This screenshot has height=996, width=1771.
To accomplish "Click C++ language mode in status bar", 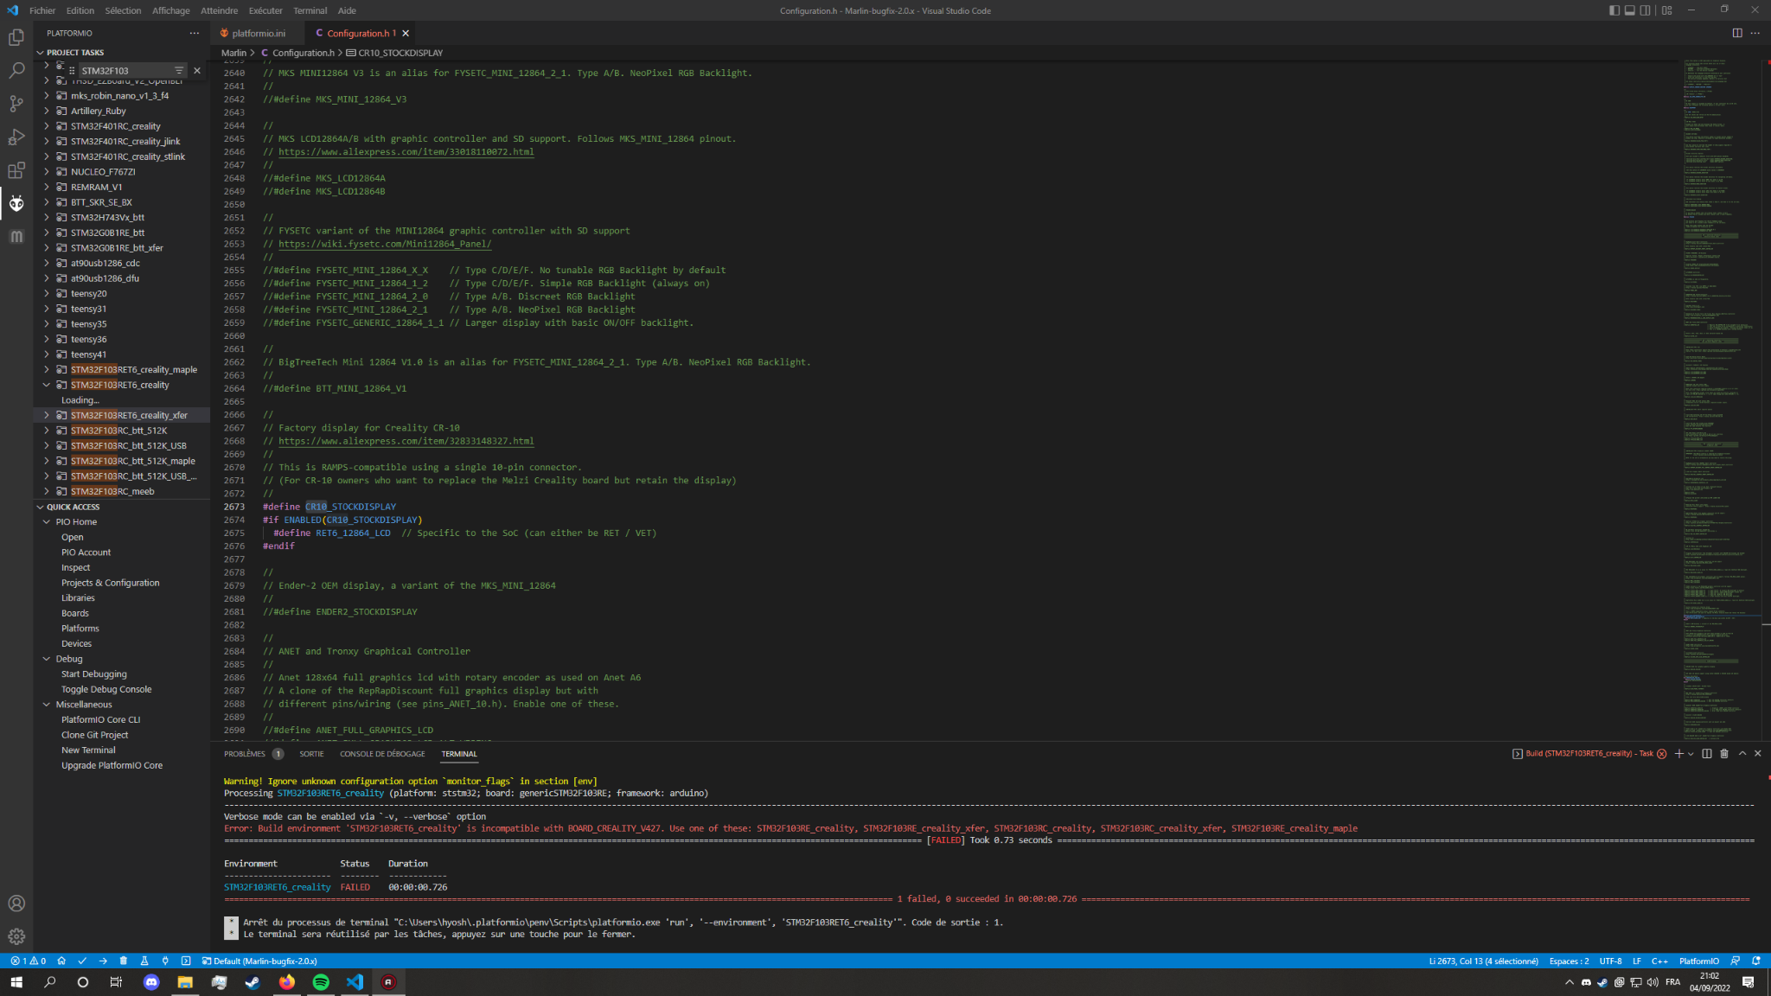I will [x=1659, y=961].
